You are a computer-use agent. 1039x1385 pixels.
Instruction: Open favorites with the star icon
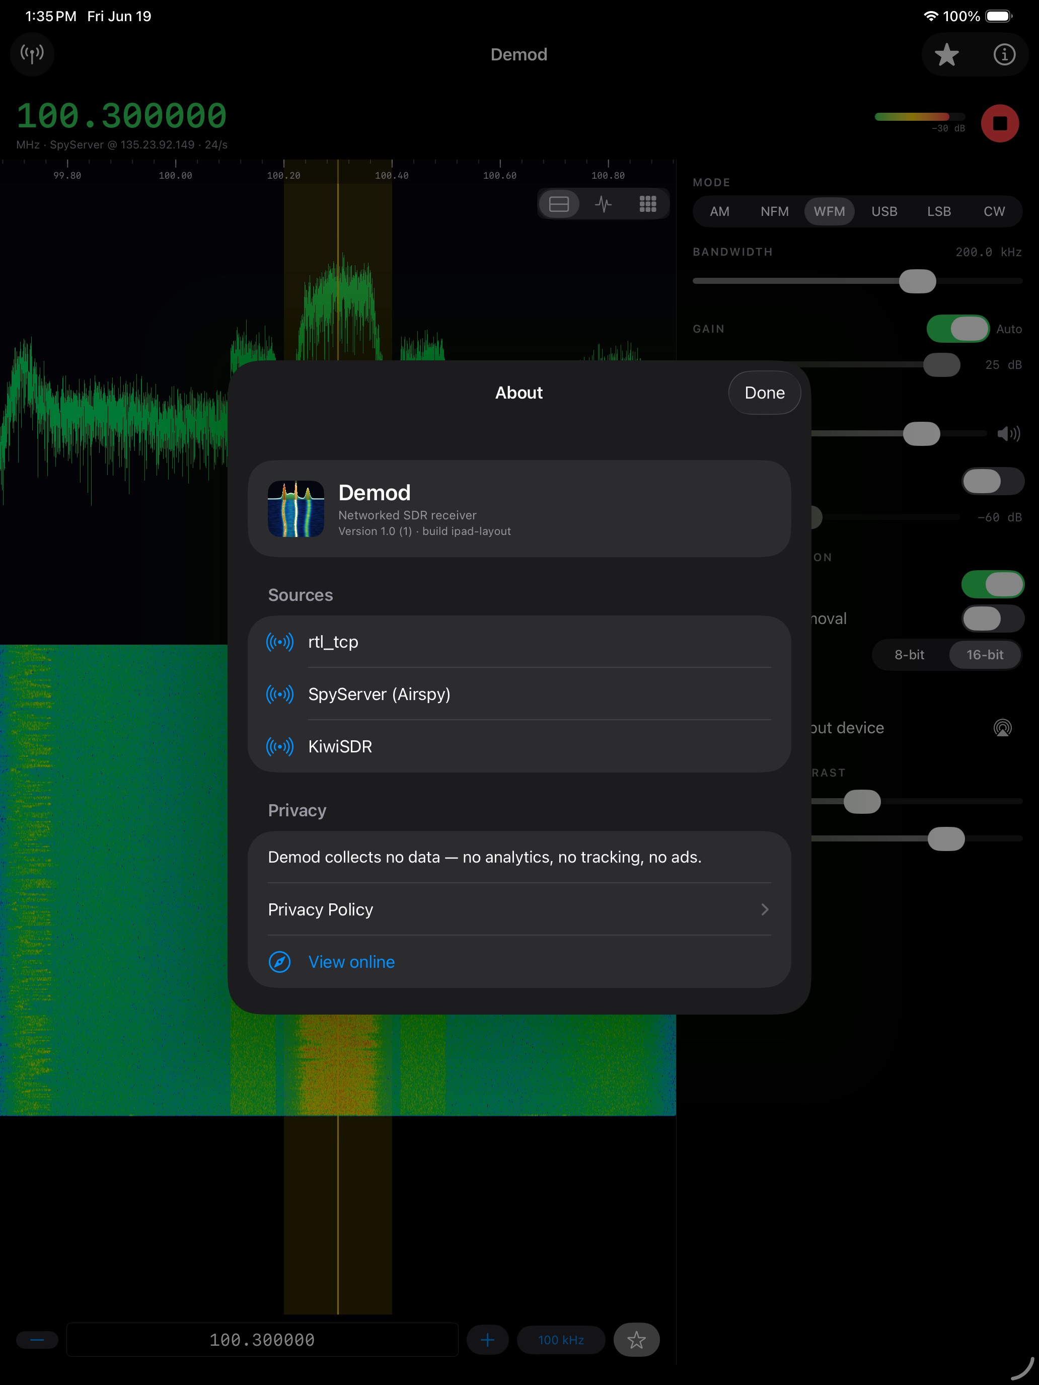click(946, 54)
